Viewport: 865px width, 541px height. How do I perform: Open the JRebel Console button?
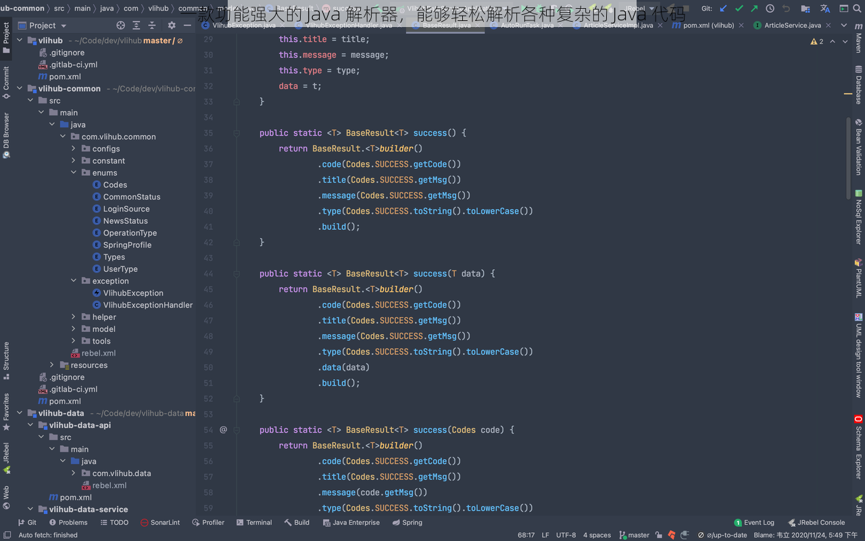point(816,523)
